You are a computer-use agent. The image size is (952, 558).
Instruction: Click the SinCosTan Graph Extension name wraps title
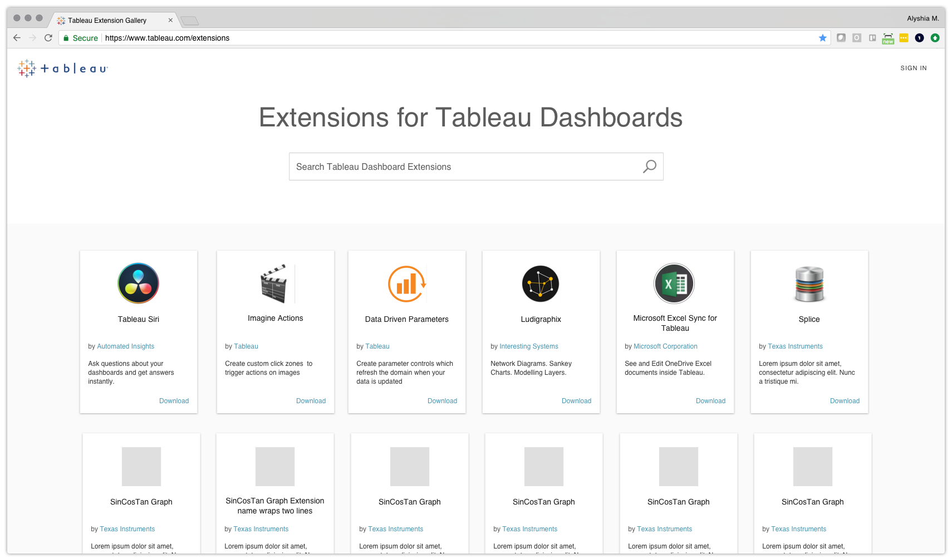275,506
